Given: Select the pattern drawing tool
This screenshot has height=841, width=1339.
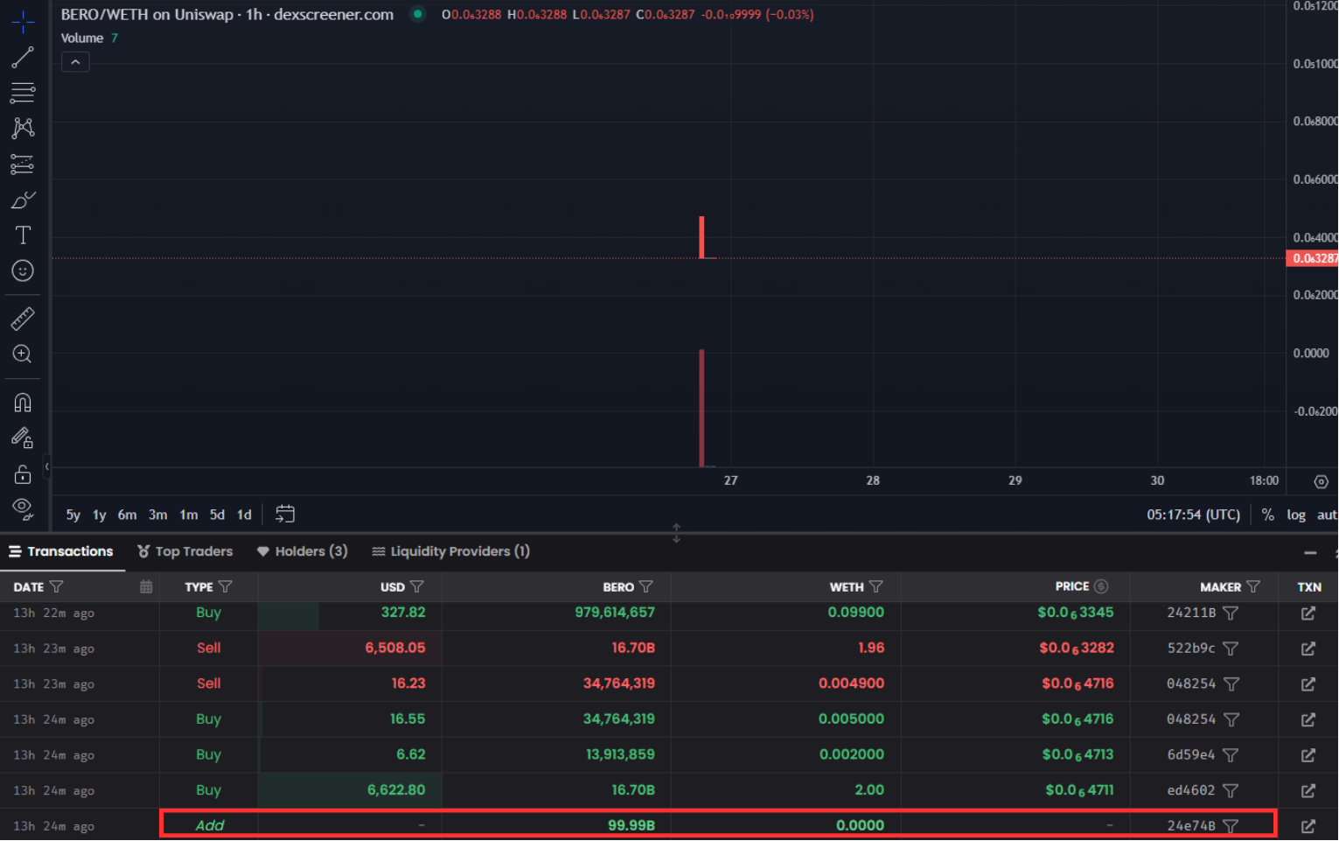Looking at the screenshot, I should (x=23, y=129).
